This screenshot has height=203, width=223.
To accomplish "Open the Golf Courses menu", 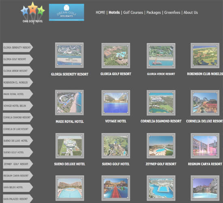I will point(133,13).
